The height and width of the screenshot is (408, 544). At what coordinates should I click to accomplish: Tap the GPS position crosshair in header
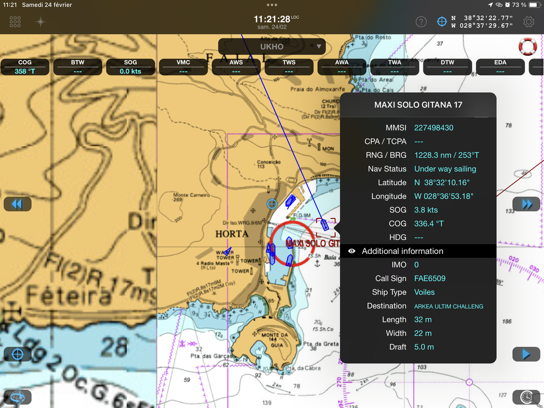[441, 22]
